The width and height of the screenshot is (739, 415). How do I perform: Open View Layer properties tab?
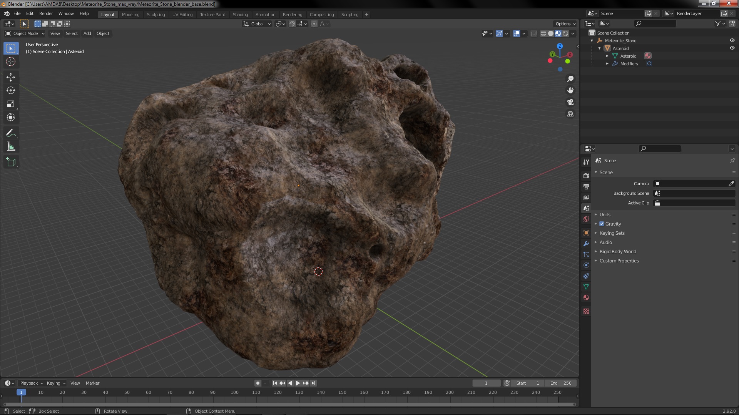586,197
